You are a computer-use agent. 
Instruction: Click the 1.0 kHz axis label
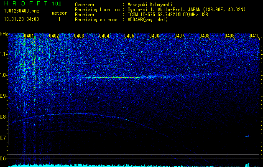click(4, 75)
